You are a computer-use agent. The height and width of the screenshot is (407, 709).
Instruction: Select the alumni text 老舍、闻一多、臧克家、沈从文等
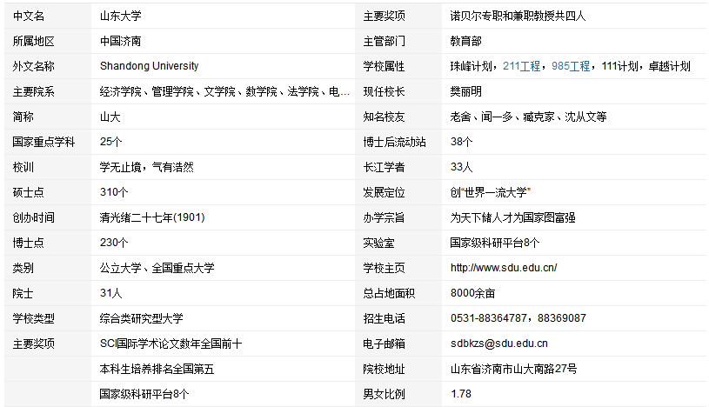(x=528, y=117)
